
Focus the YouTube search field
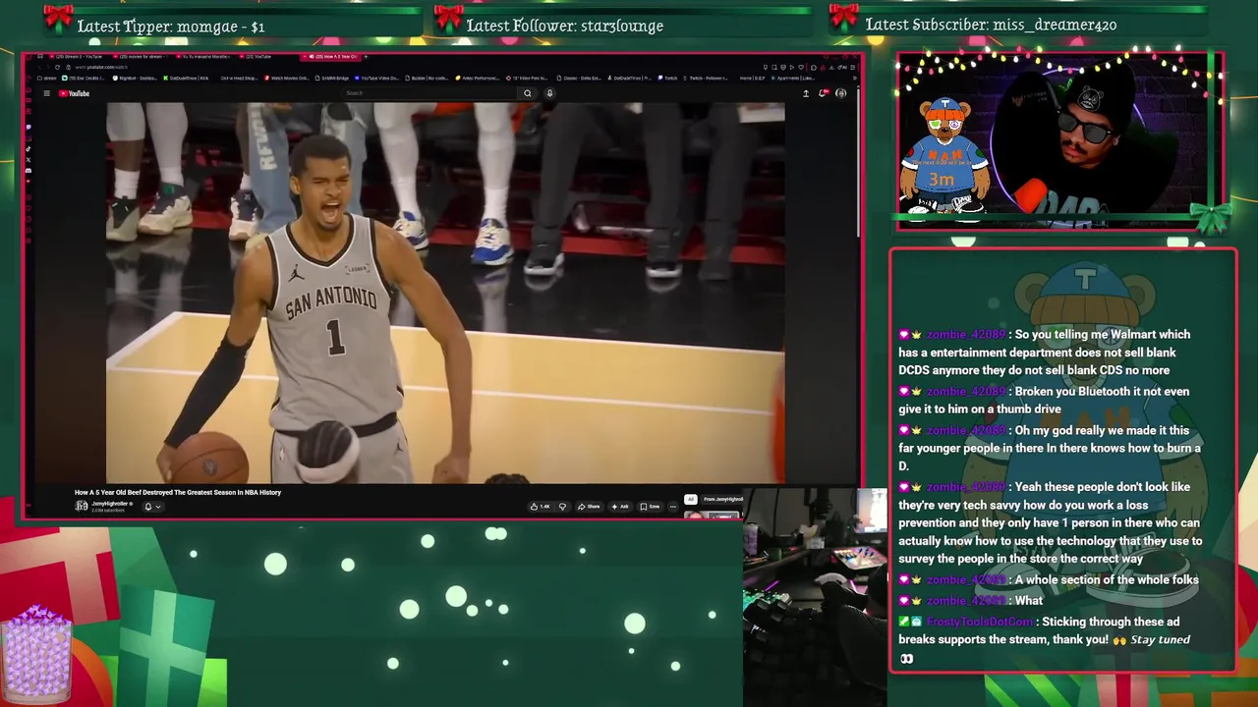pyautogui.click(x=430, y=93)
